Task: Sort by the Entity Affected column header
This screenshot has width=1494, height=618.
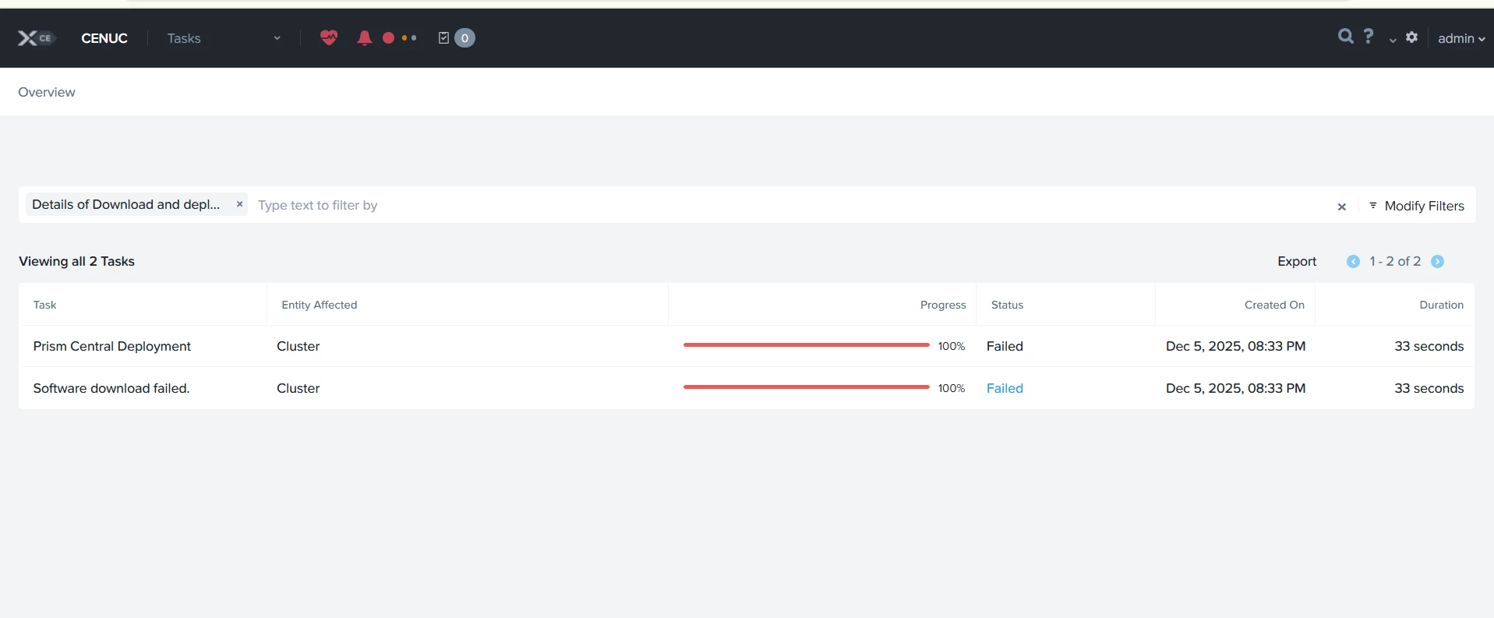Action: (x=320, y=305)
